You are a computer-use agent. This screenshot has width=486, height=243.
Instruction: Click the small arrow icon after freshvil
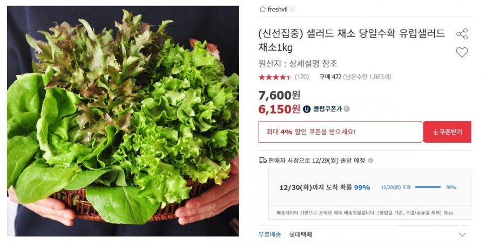[x=292, y=9]
